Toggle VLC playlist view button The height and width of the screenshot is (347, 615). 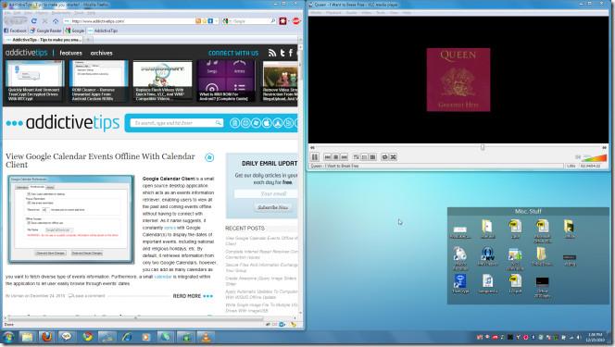(x=373, y=157)
